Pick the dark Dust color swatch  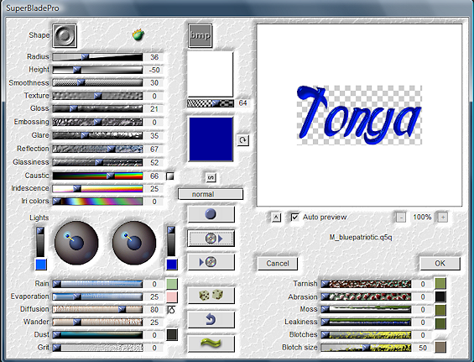pyautogui.click(x=172, y=335)
